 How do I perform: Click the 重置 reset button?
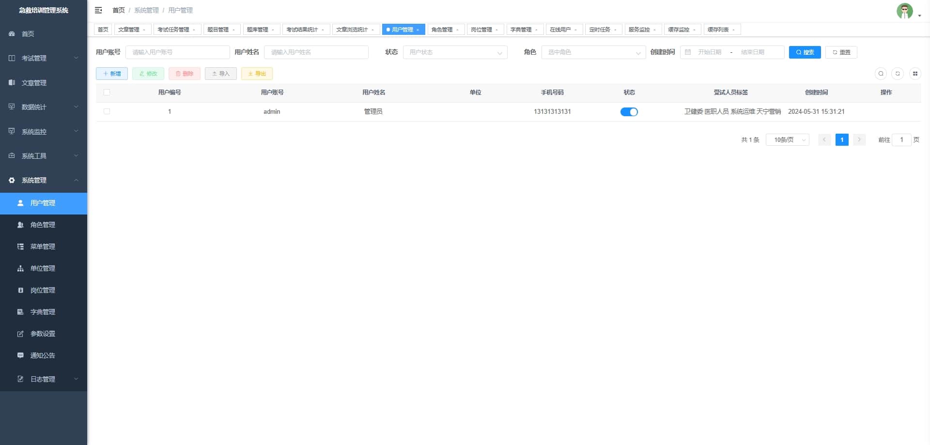point(841,52)
